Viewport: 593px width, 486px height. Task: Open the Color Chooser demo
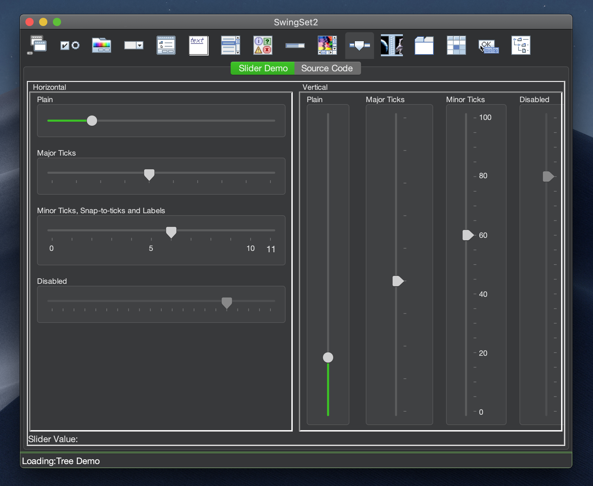(102, 45)
